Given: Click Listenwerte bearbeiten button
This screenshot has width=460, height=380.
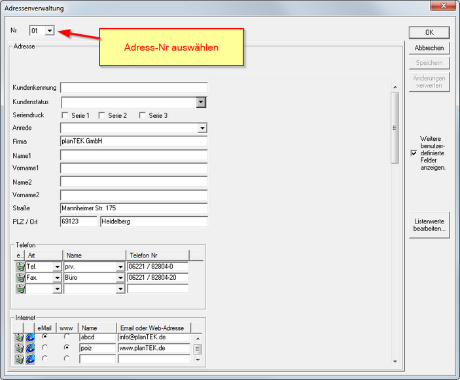Looking at the screenshot, I should tap(429, 225).
